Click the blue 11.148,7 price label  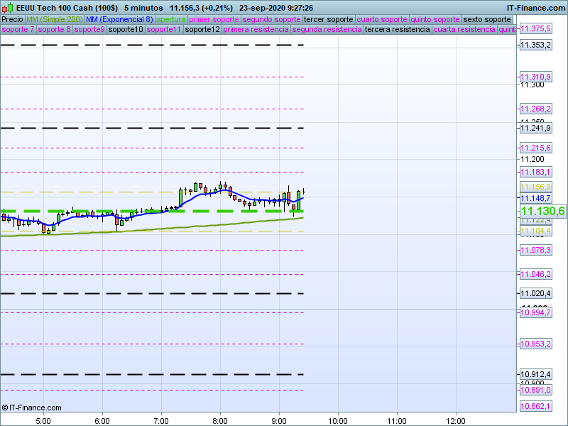click(x=535, y=198)
